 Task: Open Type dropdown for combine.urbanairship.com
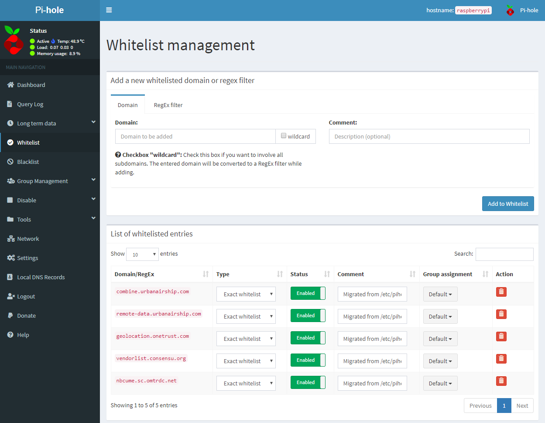246,294
